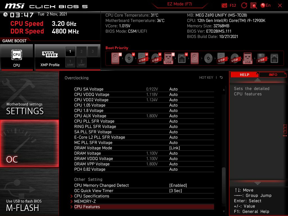
Task: Select the UEFI USB key boot icon
Action: 169,58
